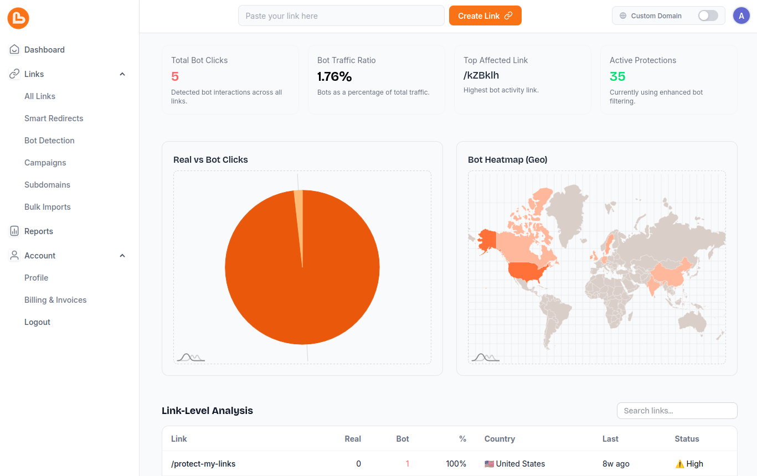Click the globe icon beside Custom Domain
Screen dimensions: 757x476
(623, 16)
